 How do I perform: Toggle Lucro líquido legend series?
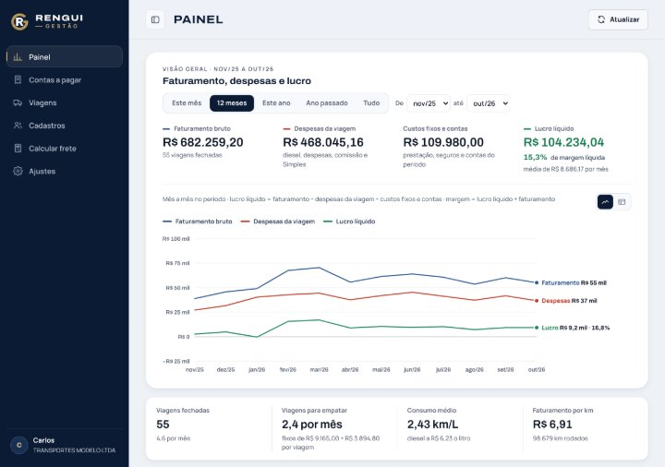point(349,222)
